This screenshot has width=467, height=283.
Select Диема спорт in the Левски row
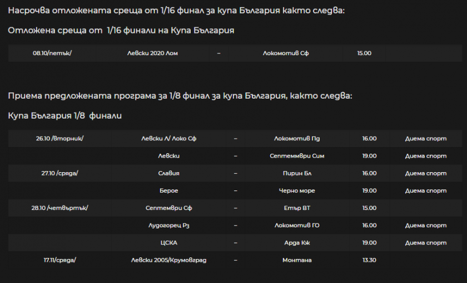[x=425, y=156]
